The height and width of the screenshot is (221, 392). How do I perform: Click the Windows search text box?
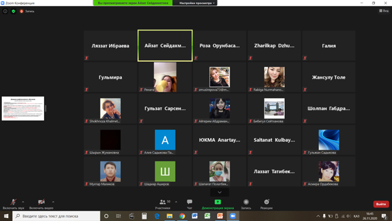click(56, 216)
